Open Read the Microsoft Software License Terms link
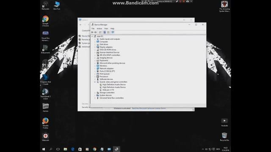The width and height of the screenshot is (271, 152). click(149, 109)
